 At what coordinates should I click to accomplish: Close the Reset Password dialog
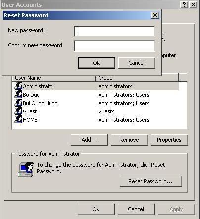pyautogui.click(x=155, y=15)
